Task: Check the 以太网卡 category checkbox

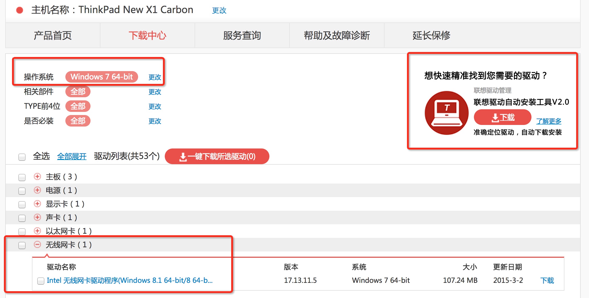Action: [22, 232]
